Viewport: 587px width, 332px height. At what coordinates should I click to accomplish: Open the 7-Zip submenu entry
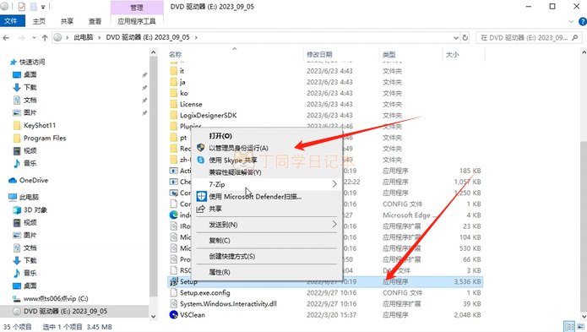click(267, 184)
